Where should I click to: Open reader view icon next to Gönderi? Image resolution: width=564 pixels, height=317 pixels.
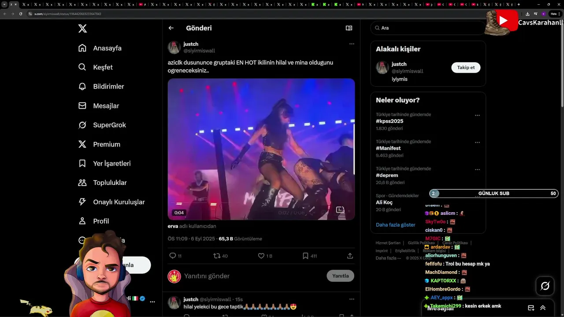pos(349,28)
